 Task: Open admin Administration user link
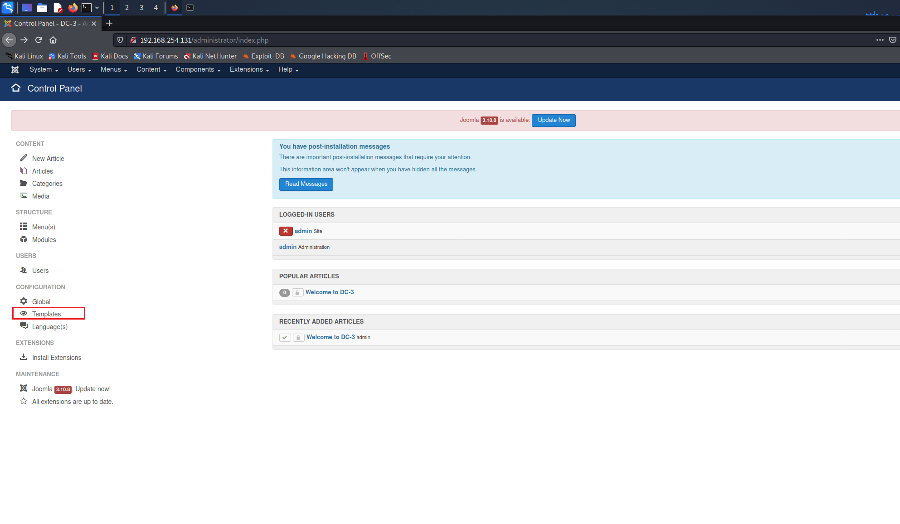(x=288, y=247)
